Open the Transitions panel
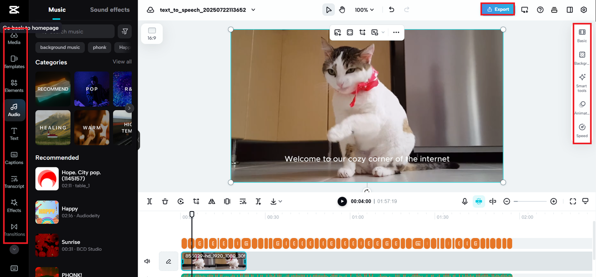 [14, 230]
